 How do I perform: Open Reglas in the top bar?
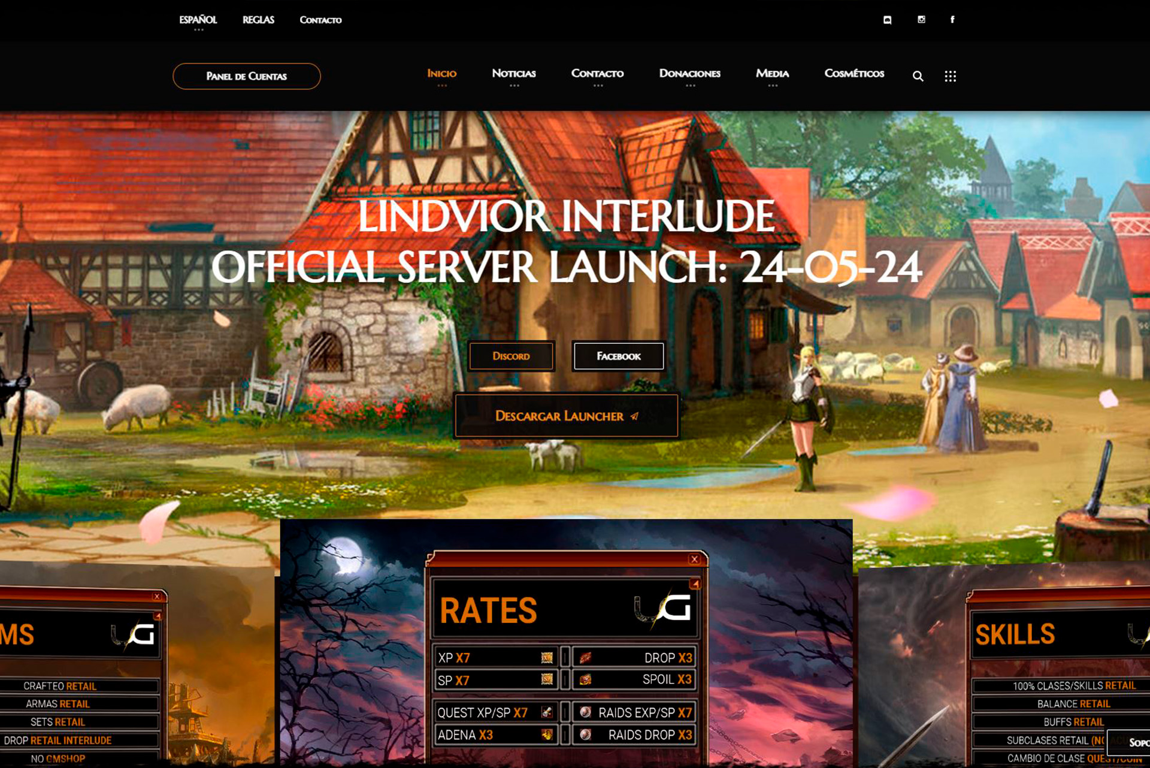258,20
